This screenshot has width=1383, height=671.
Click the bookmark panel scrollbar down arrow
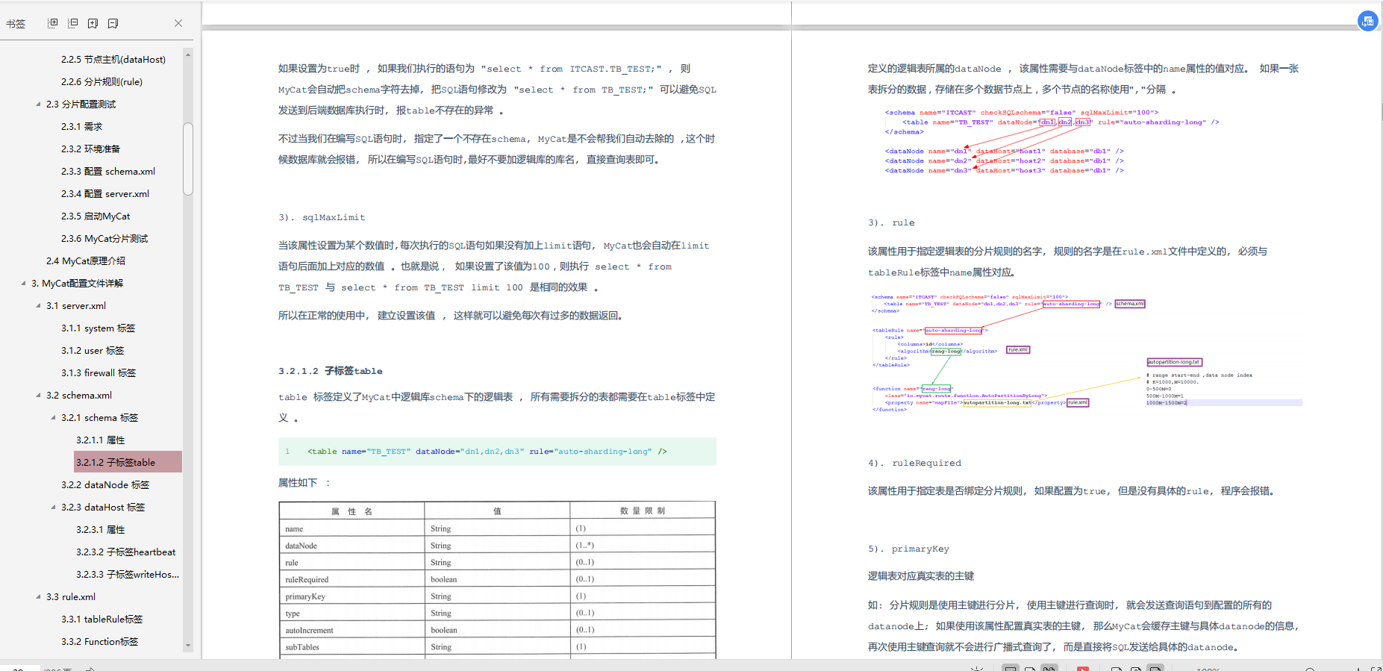[x=188, y=646]
